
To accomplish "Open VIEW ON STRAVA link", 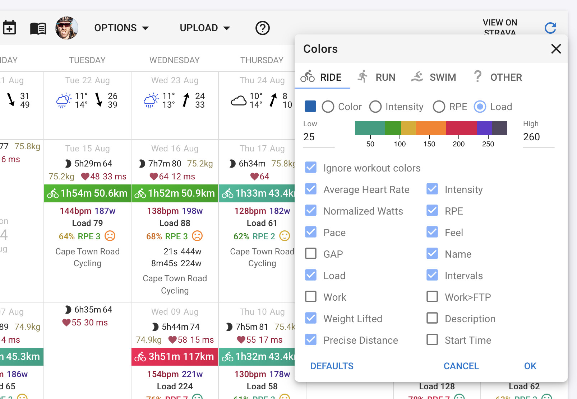I will tap(500, 27).
